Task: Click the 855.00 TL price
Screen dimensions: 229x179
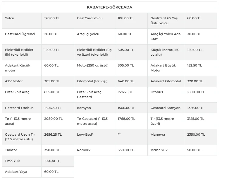Action: 52,92
